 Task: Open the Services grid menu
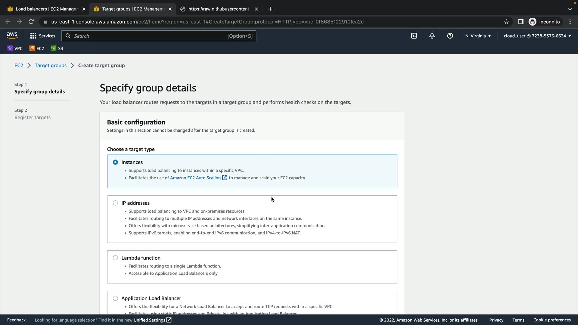42,36
